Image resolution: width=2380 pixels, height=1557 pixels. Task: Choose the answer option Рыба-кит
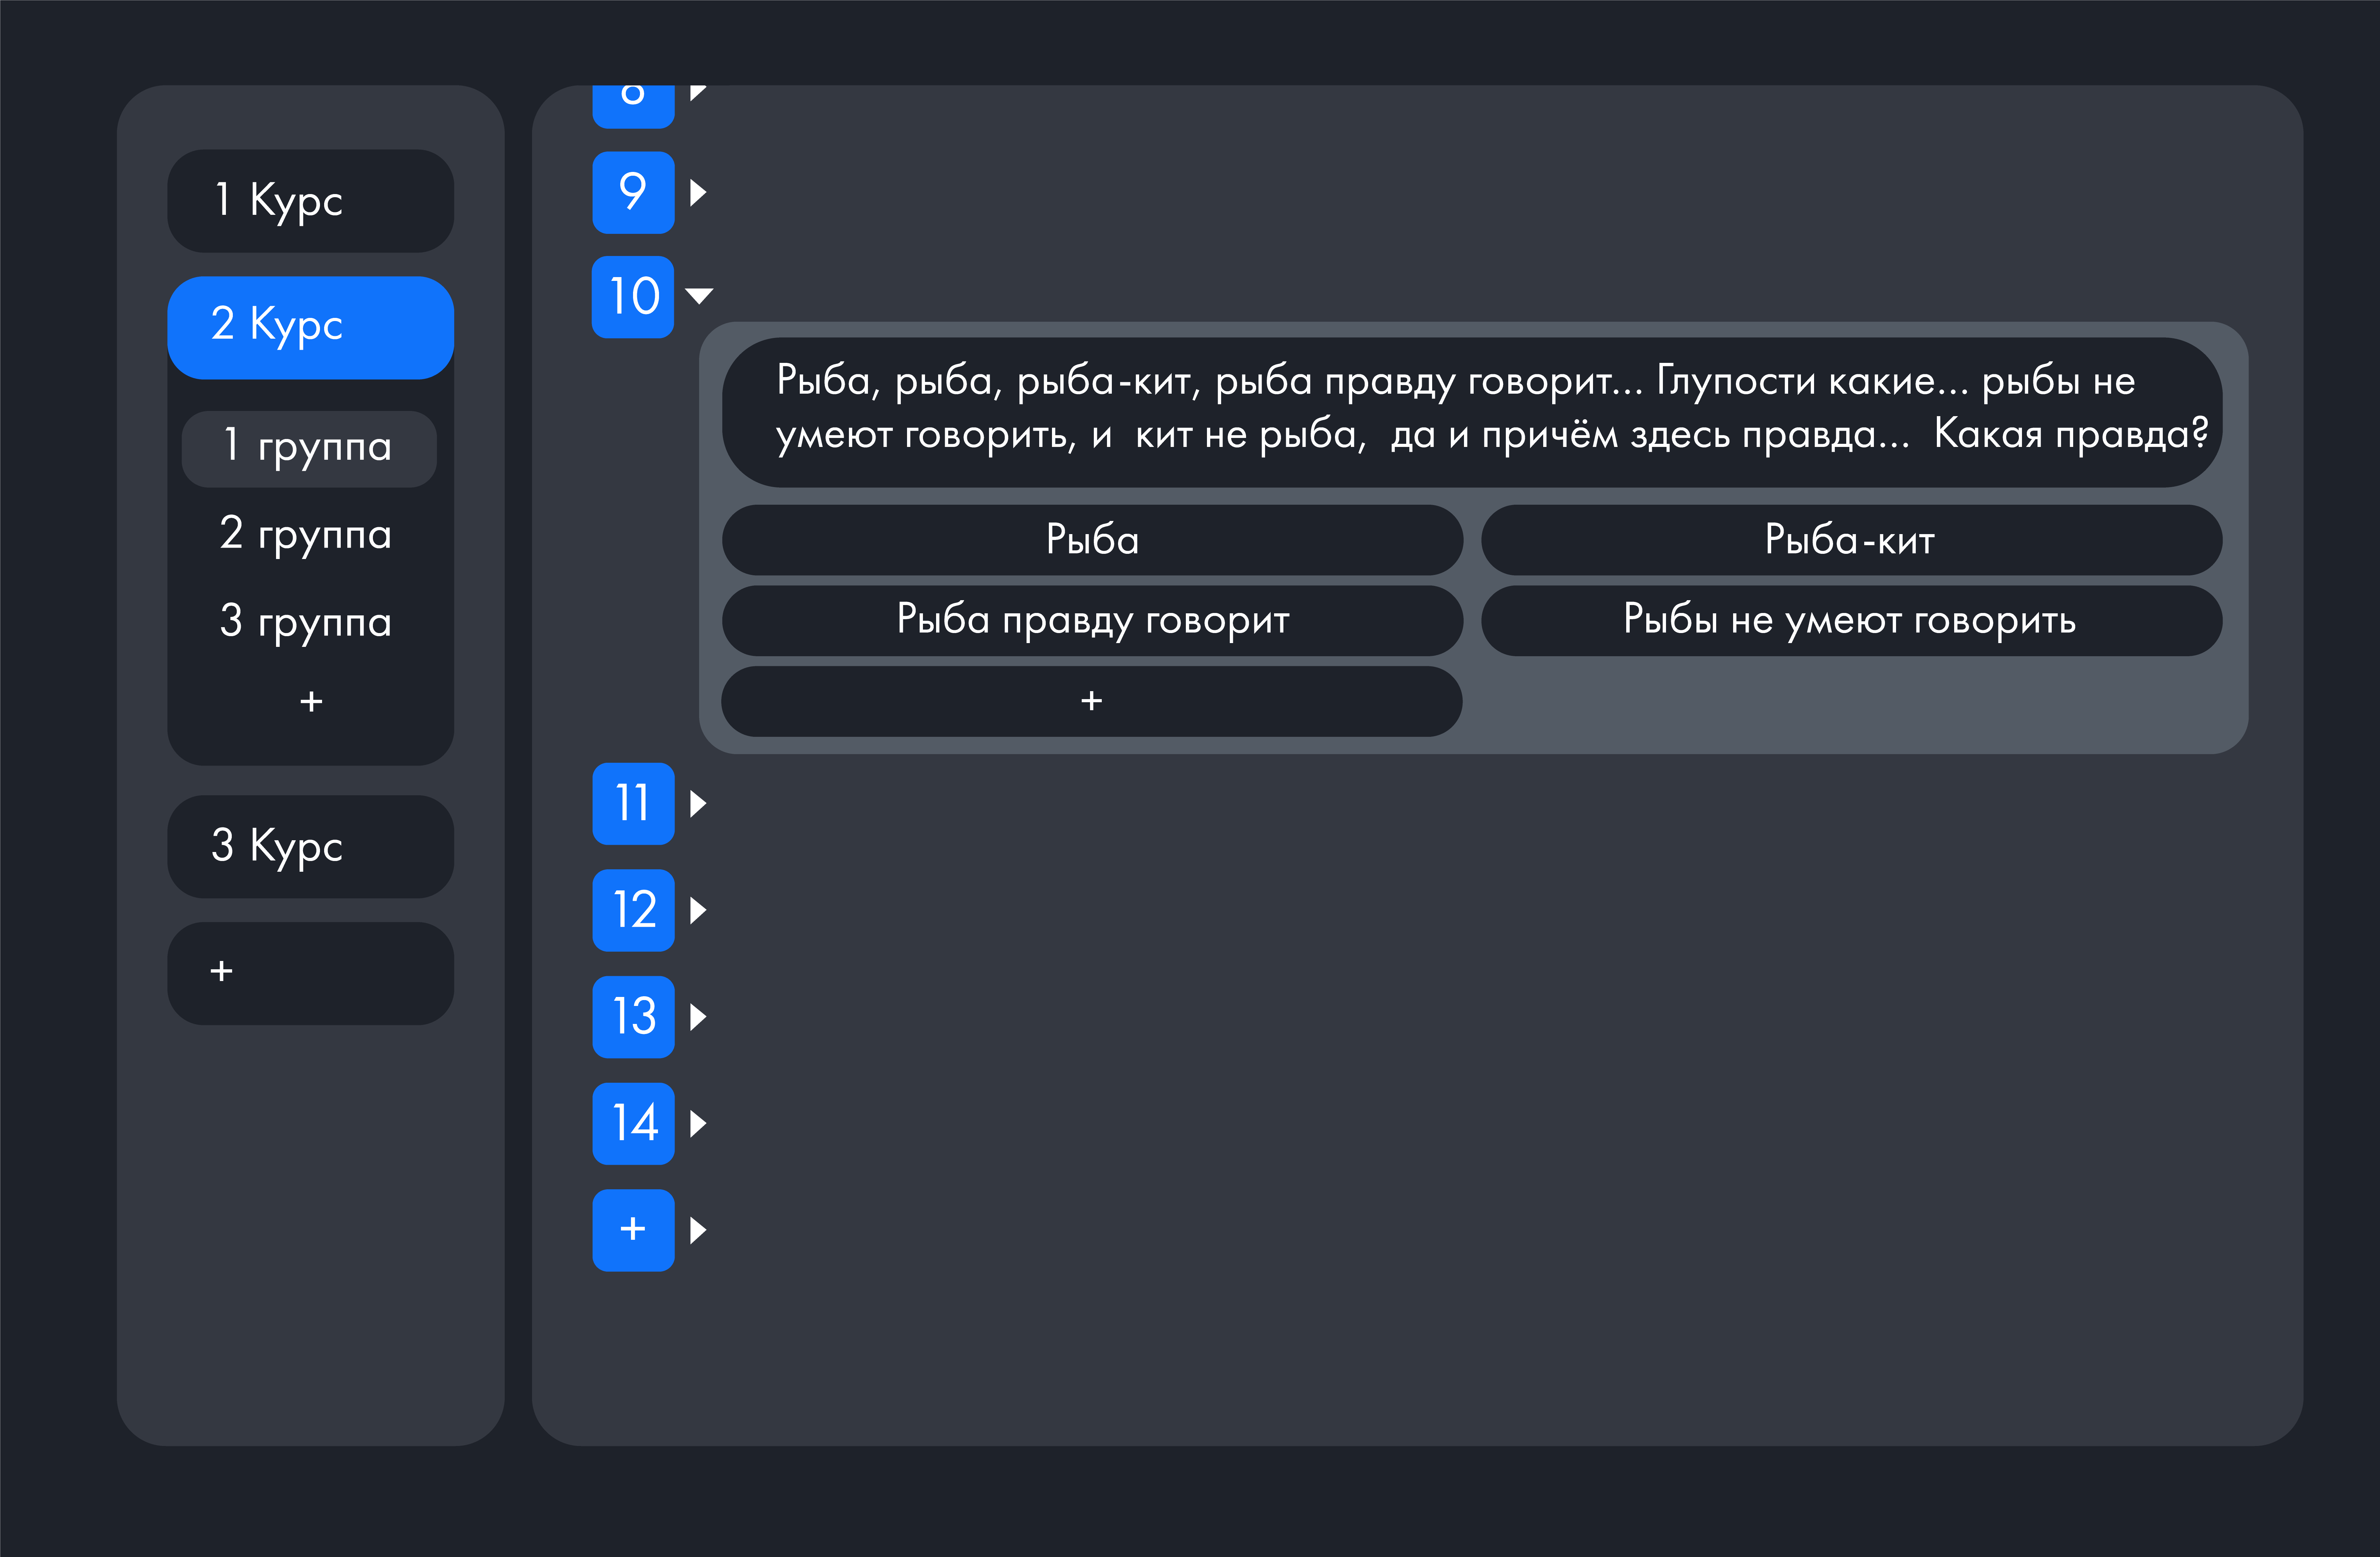click(1851, 540)
